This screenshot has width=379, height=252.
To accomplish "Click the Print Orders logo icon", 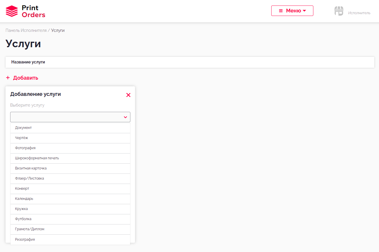I will click(x=12, y=11).
